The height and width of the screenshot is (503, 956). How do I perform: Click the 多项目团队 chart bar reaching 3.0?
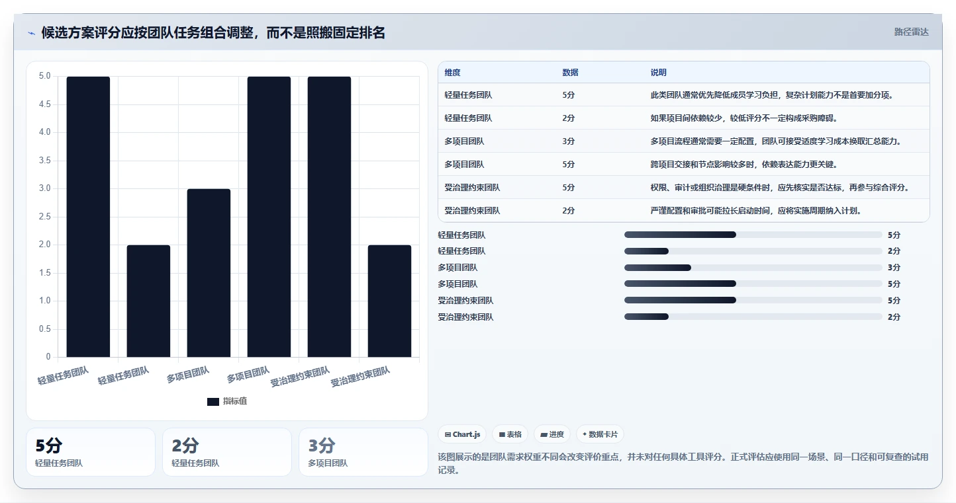click(209, 273)
